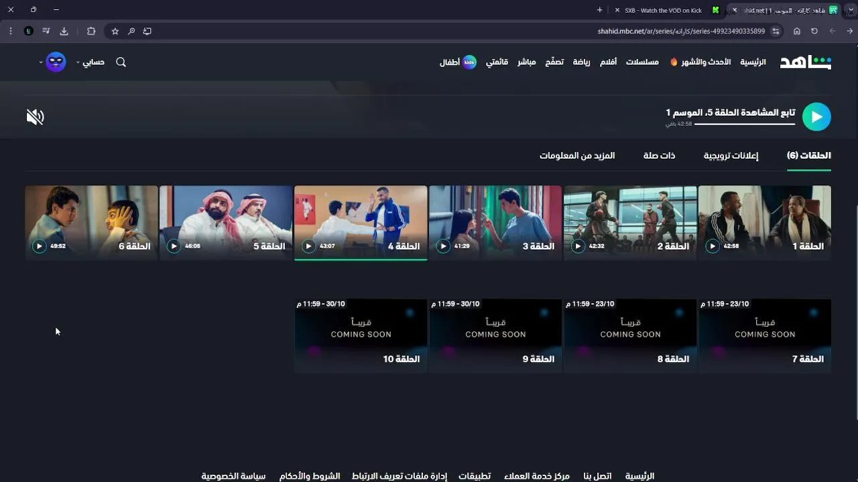This screenshot has height=482, width=858.
Task: Open the media control icon in the toolbar
Action: click(x=46, y=31)
